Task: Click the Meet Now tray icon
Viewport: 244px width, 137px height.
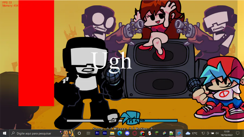Action: 208,133
